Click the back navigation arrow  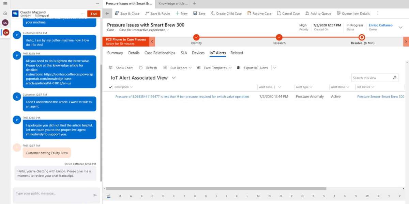click(108, 13)
